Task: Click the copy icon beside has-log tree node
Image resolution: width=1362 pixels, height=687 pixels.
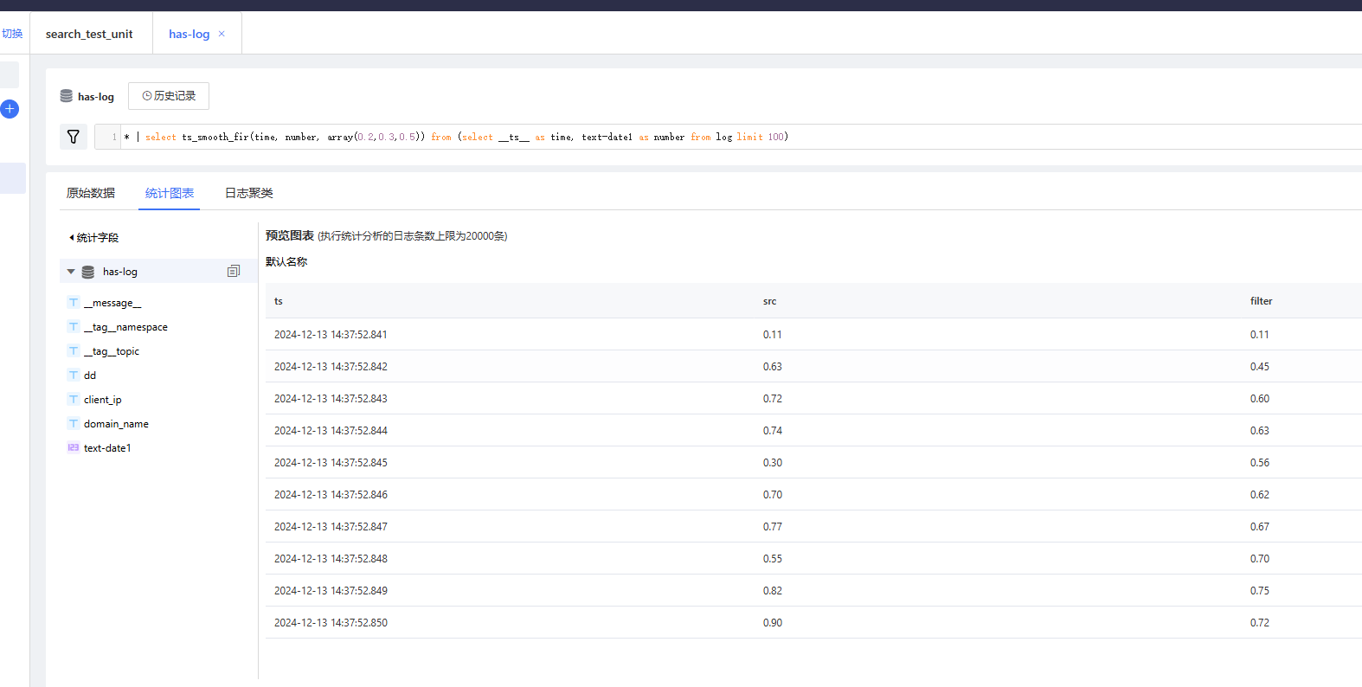Action: coord(234,272)
